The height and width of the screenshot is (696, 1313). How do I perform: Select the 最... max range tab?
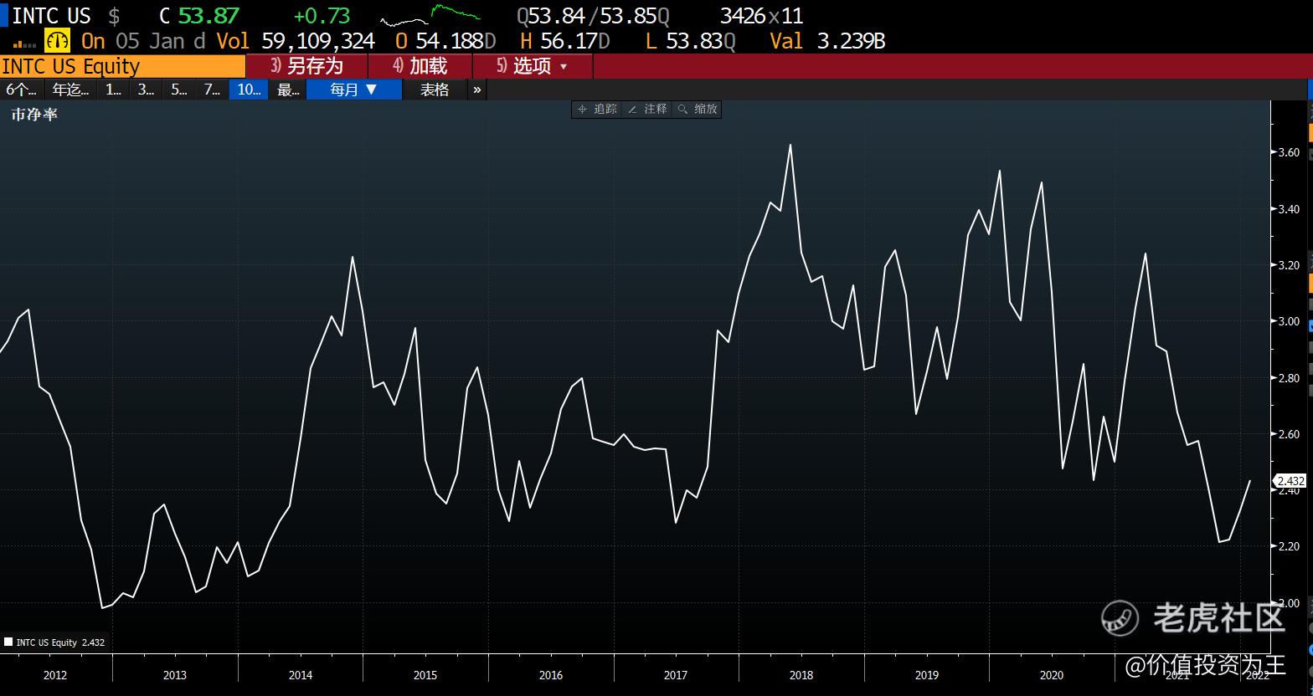(288, 90)
